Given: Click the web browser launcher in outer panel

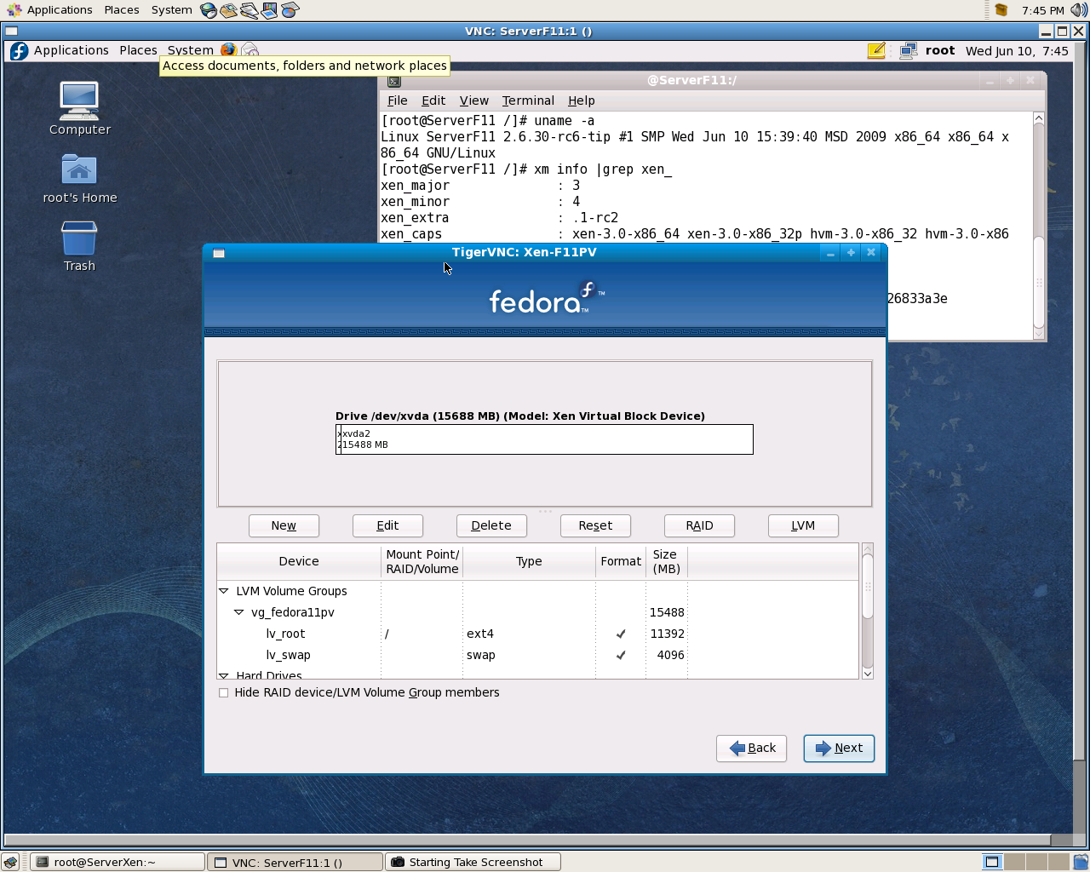Looking at the screenshot, I should 209,10.
